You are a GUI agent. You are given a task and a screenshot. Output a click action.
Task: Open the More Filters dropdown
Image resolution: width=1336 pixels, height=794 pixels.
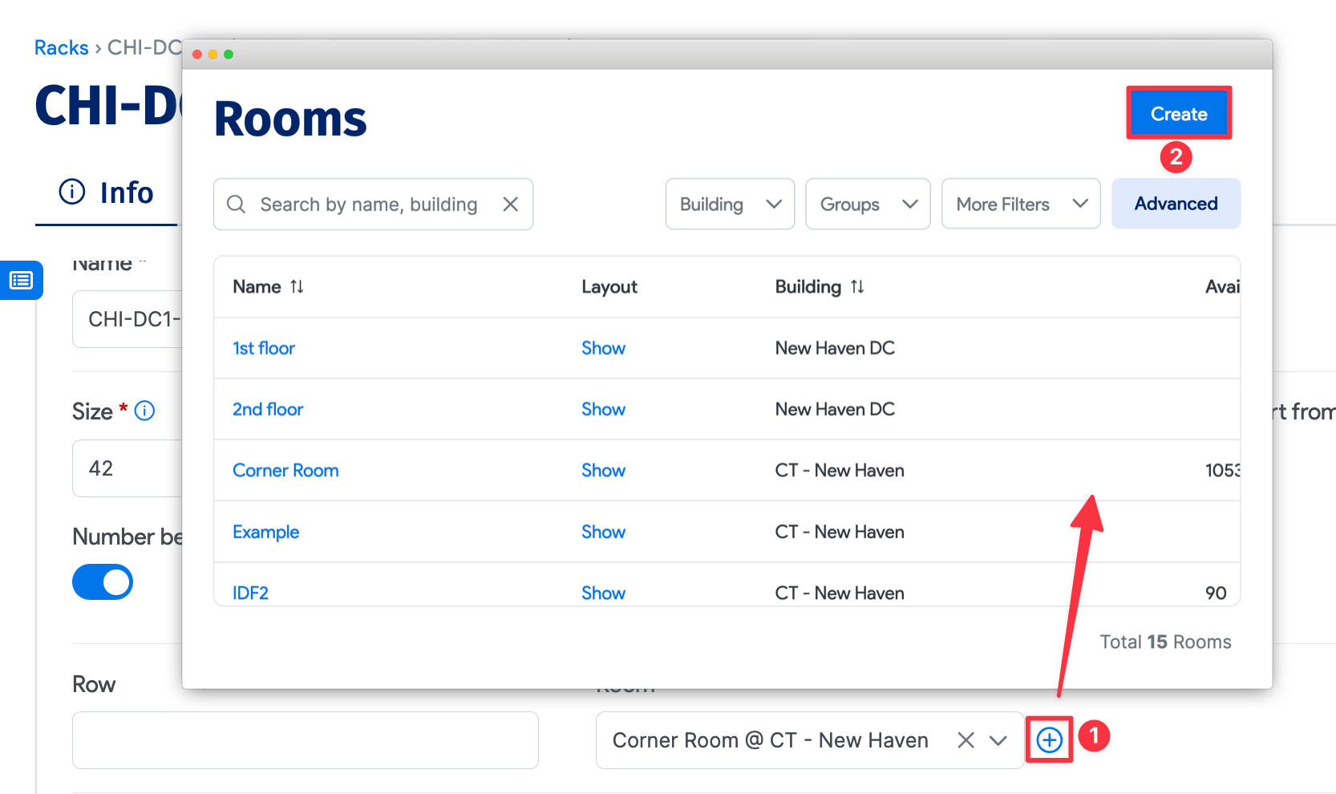pyautogui.click(x=1020, y=205)
